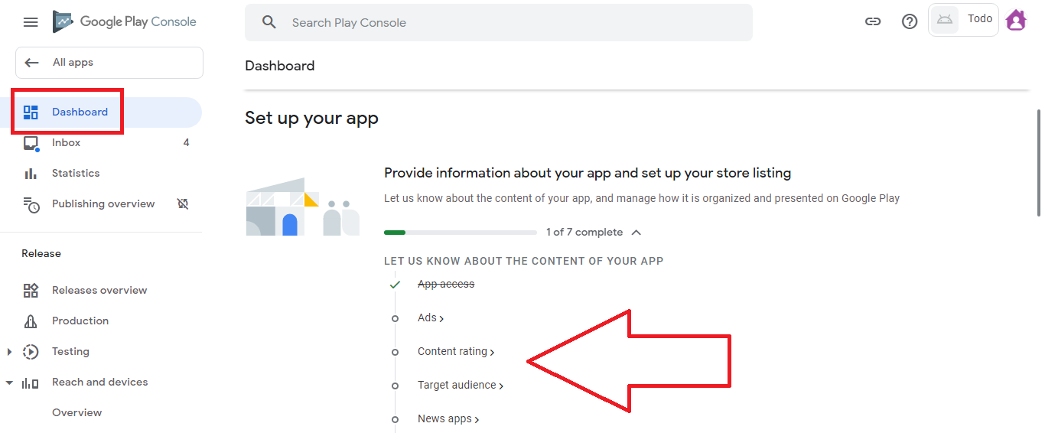Click the Production icon in sidebar
The height and width of the screenshot is (433, 1045).
(x=31, y=321)
